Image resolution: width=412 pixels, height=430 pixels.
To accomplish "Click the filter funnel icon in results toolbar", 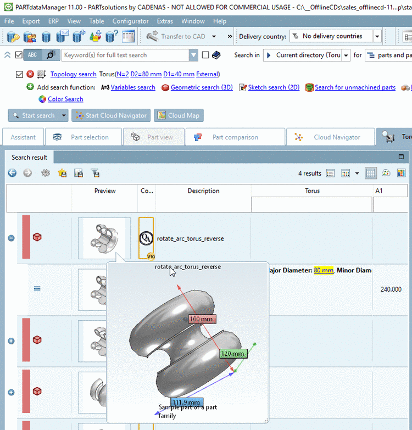I will point(95,173).
